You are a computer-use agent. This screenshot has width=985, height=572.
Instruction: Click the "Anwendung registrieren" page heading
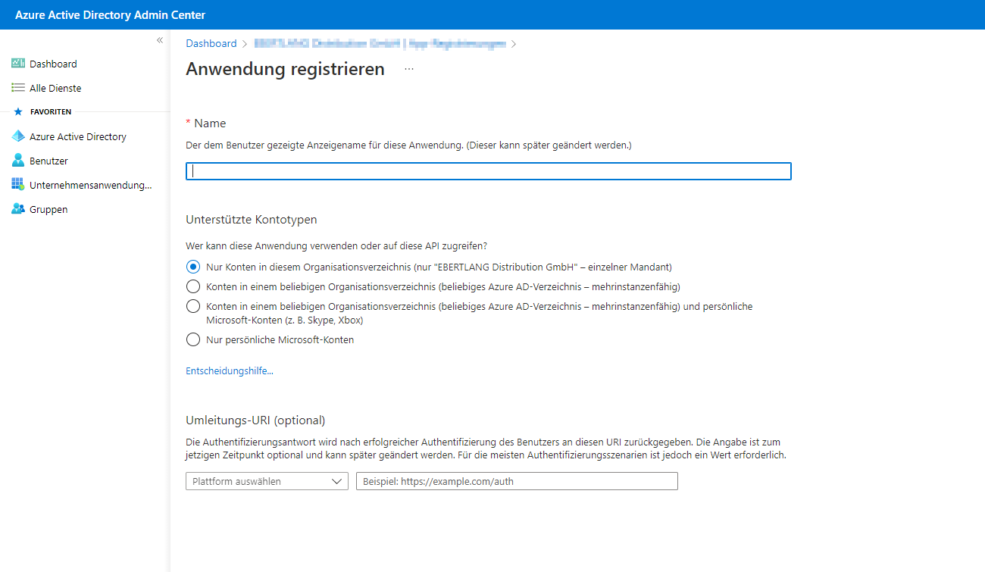(x=285, y=69)
